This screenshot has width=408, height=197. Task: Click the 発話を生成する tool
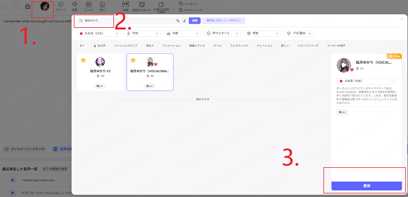[142, 6]
